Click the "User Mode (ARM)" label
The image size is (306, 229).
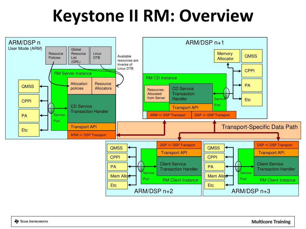click(25, 49)
